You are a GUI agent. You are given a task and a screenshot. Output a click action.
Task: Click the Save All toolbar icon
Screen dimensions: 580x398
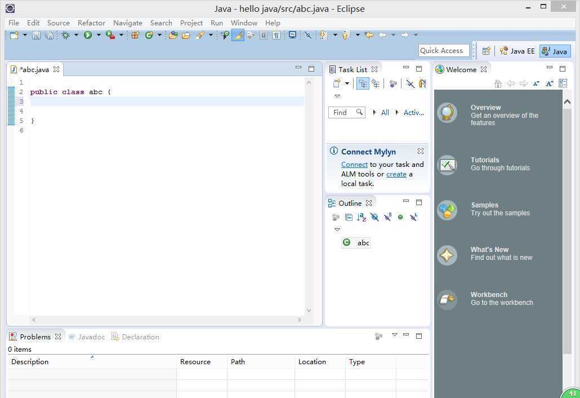(x=49, y=35)
